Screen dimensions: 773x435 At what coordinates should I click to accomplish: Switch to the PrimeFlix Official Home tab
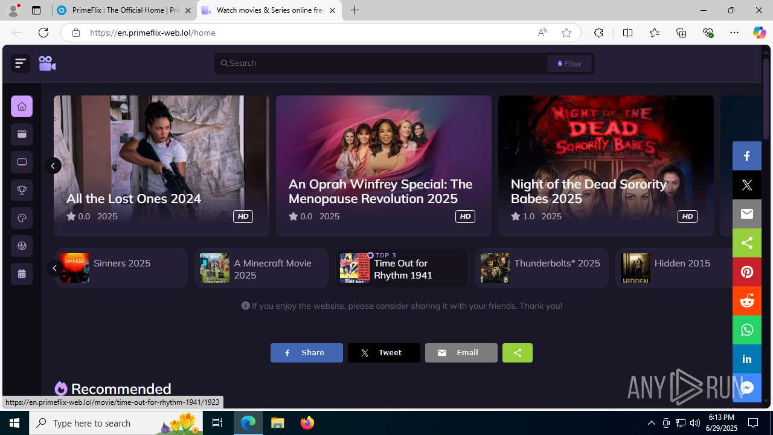[x=124, y=10]
